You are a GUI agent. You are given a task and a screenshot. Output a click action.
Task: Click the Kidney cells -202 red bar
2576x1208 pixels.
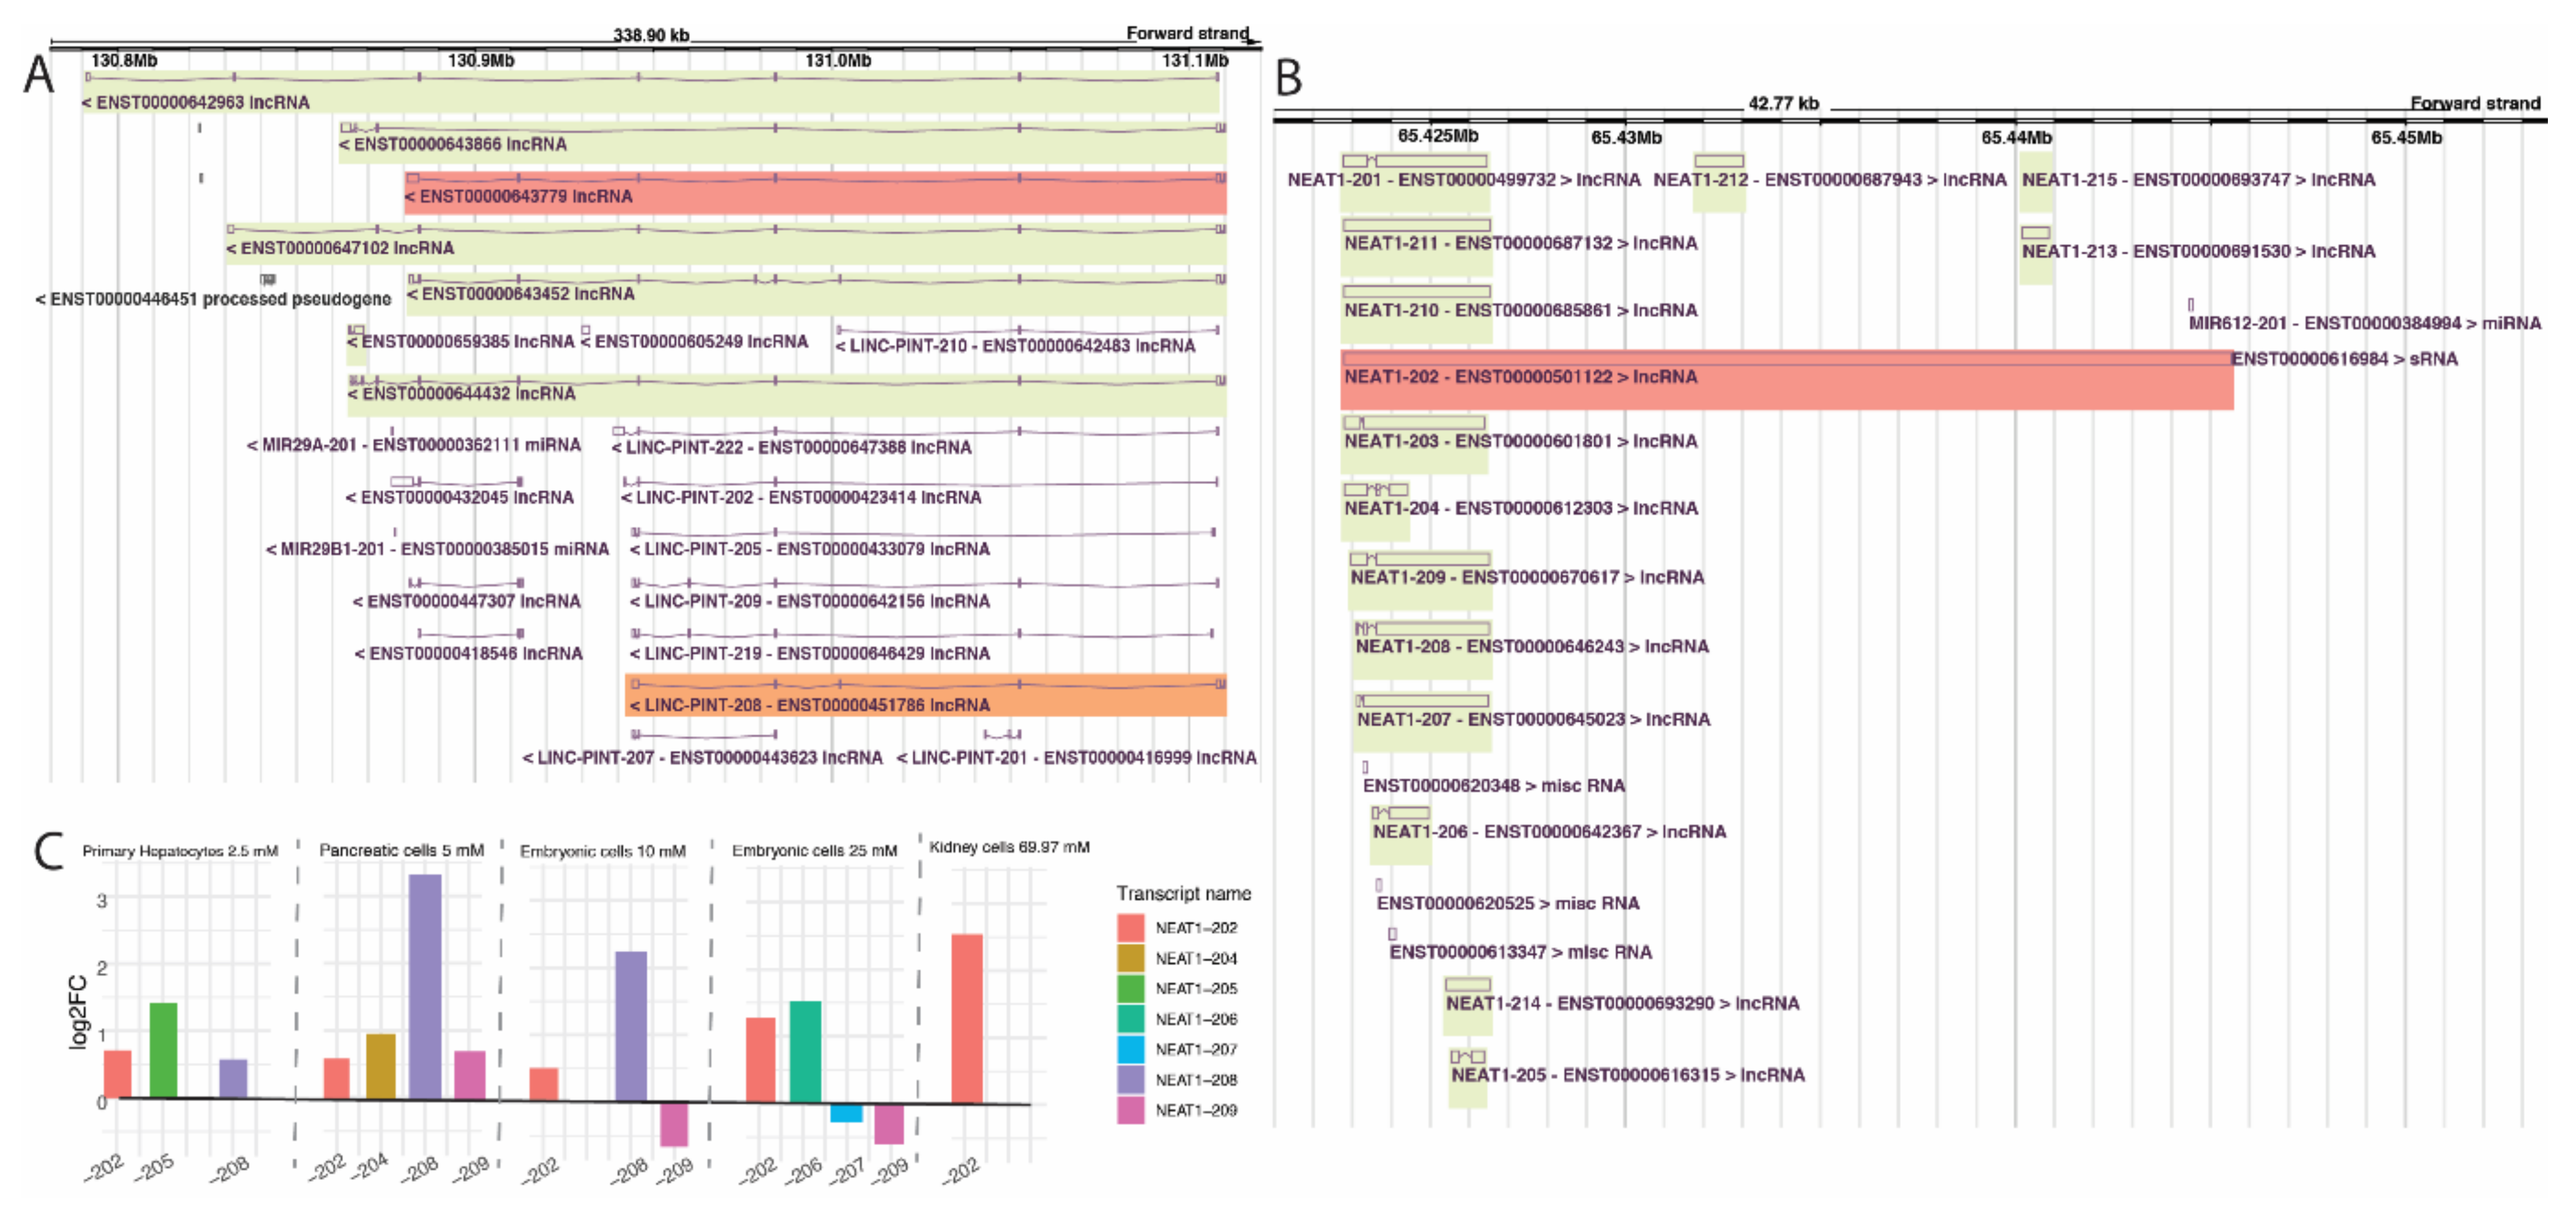click(966, 1018)
